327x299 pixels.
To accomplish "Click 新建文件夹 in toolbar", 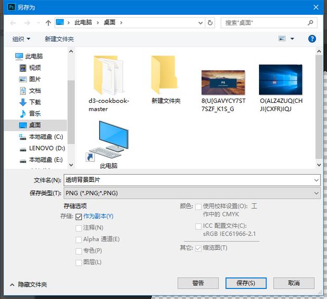I will [59, 39].
